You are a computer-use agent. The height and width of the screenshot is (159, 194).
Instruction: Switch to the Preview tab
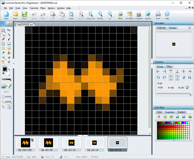pyautogui.click(x=173, y=28)
